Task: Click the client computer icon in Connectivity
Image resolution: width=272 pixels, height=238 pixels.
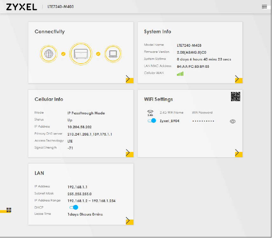Action: click(x=113, y=54)
